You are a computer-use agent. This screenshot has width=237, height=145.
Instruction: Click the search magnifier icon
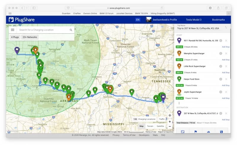(x=71, y=30)
